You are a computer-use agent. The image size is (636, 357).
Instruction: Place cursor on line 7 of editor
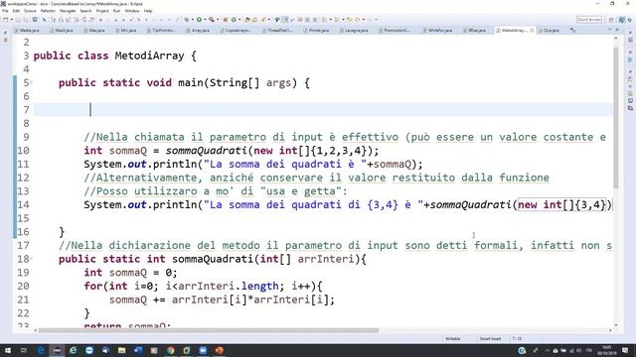pyautogui.click(x=323, y=110)
